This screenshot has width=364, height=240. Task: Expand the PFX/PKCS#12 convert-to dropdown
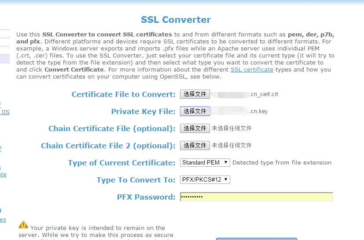pos(205,180)
